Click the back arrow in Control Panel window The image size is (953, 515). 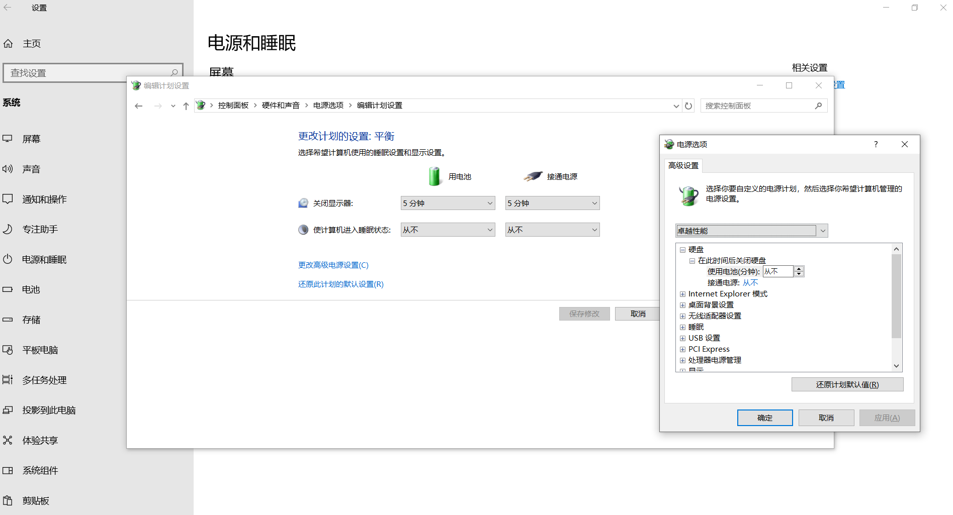tap(139, 106)
